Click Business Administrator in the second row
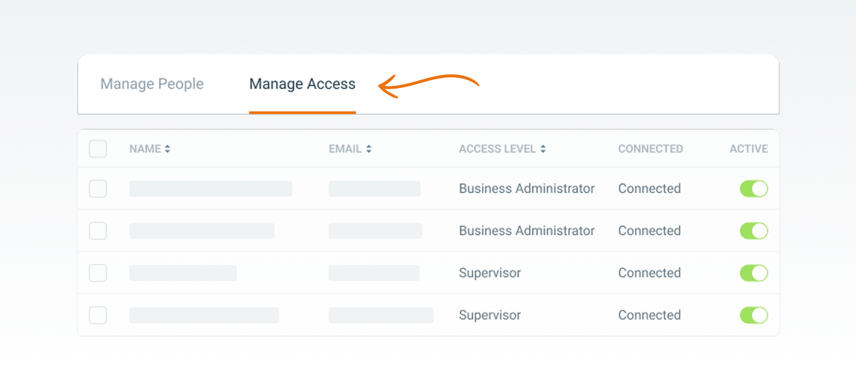The height and width of the screenshot is (374, 856). [527, 231]
